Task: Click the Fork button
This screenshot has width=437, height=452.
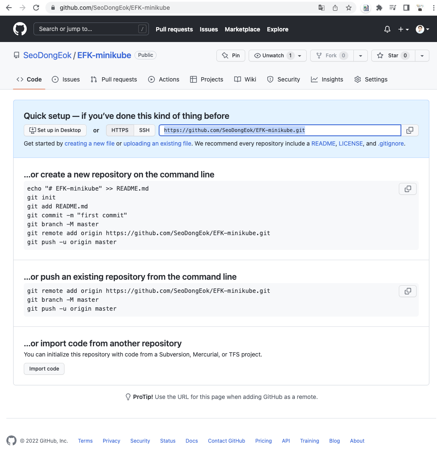Action: coord(332,56)
